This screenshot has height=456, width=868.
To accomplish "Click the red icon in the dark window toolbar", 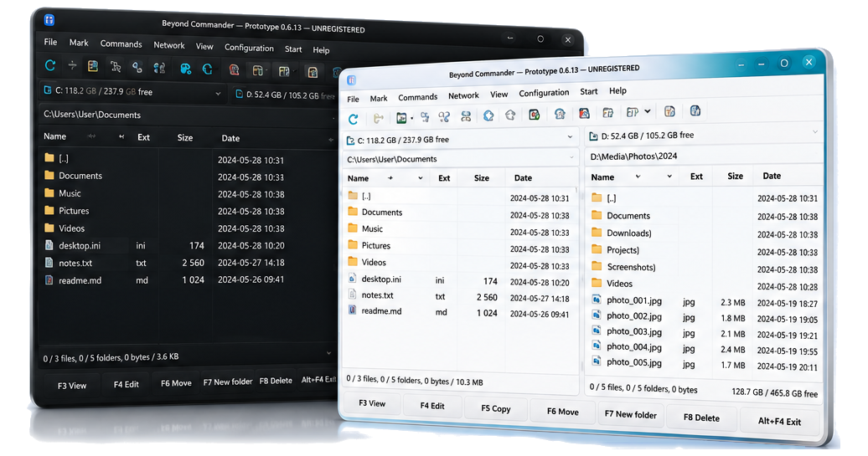I will 234,69.
